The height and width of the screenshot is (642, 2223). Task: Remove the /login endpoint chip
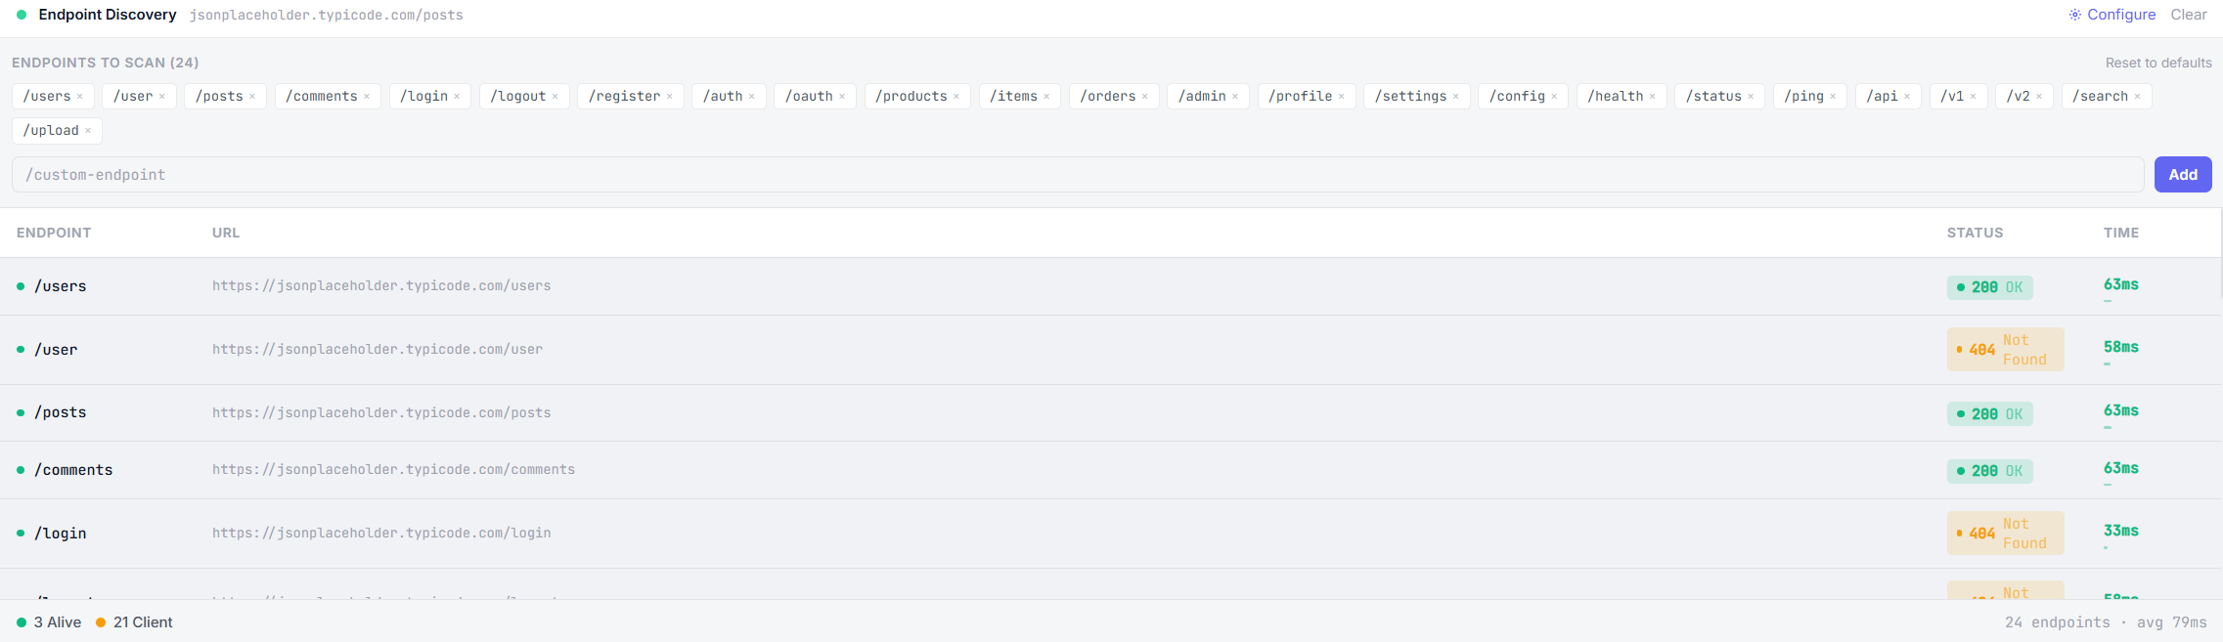click(457, 97)
